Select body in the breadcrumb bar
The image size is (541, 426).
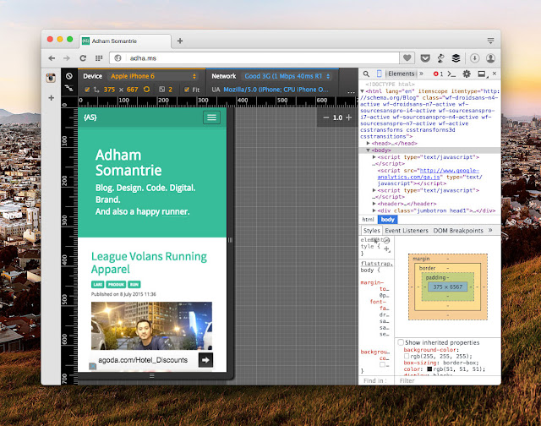387,220
